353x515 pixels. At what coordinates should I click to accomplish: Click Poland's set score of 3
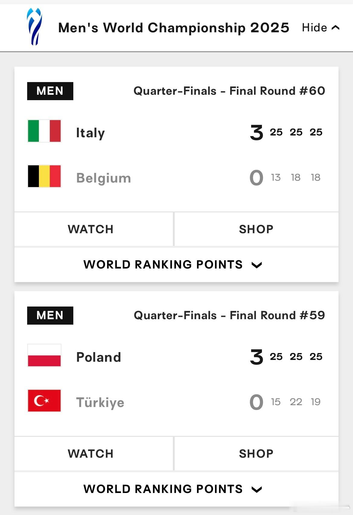click(256, 357)
